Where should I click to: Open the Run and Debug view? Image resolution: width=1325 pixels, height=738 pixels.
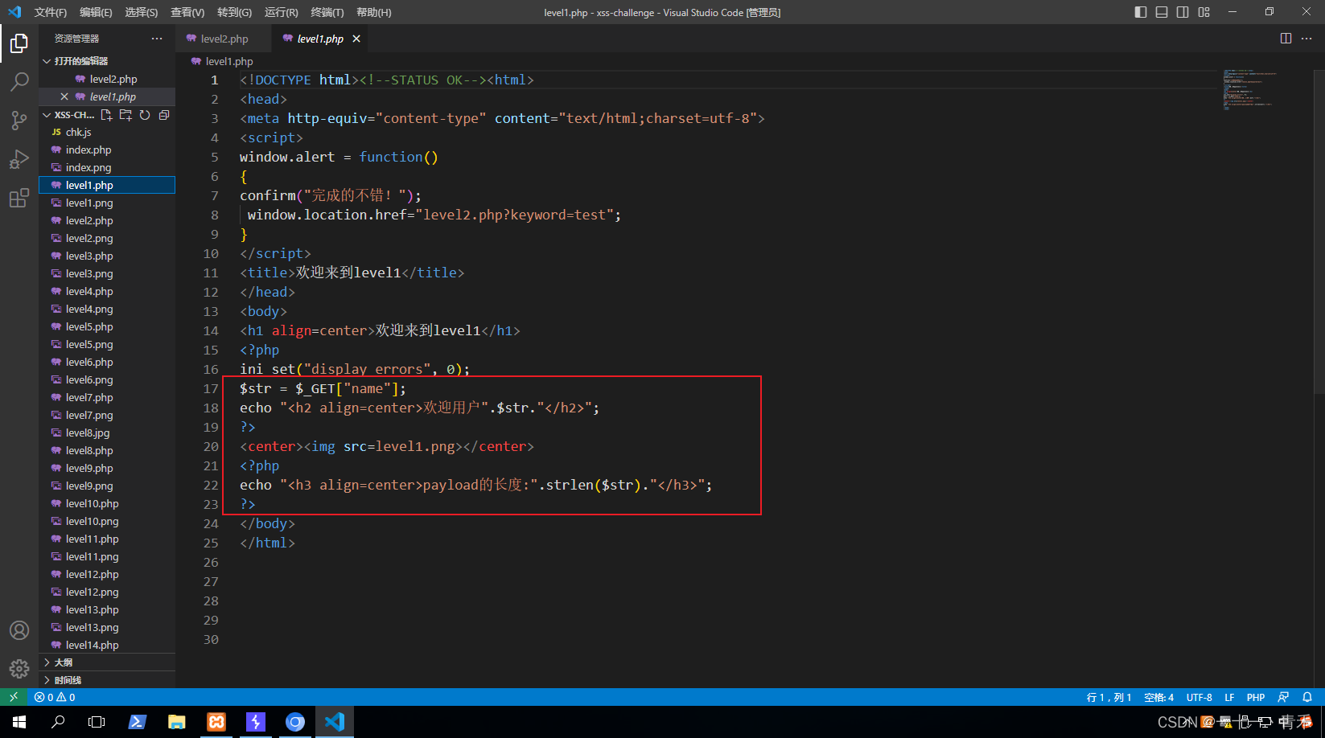click(19, 159)
